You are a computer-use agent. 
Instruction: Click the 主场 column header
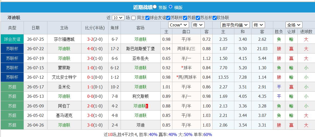[64, 28]
